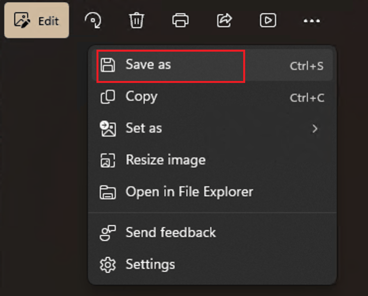
Task: Expand the Set as submenu arrow
Action: pos(314,129)
